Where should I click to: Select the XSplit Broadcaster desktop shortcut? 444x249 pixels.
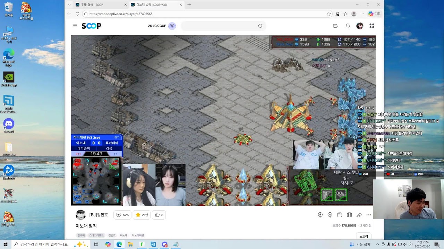[x=9, y=104]
